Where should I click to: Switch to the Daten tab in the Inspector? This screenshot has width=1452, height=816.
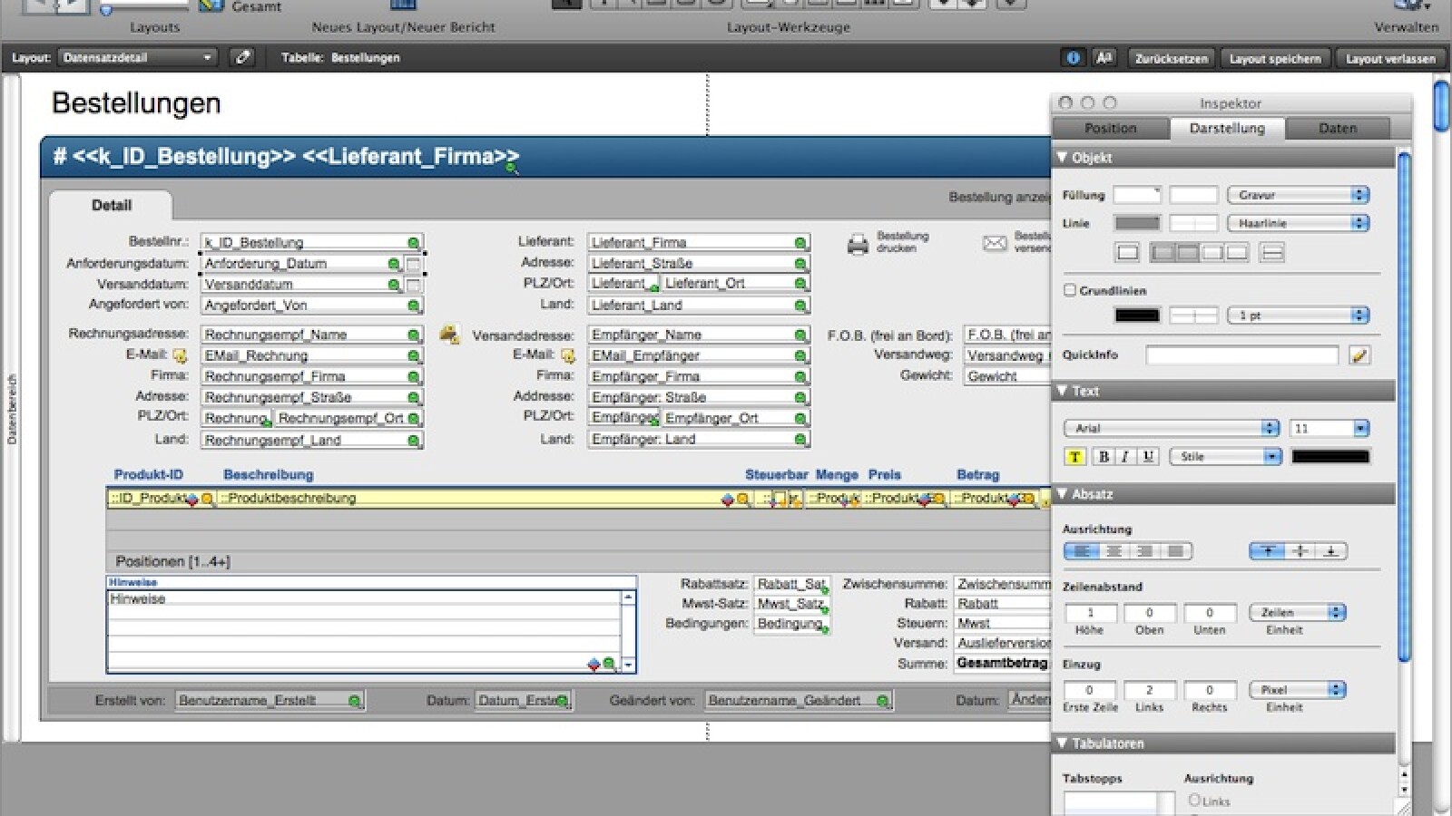(1339, 128)
